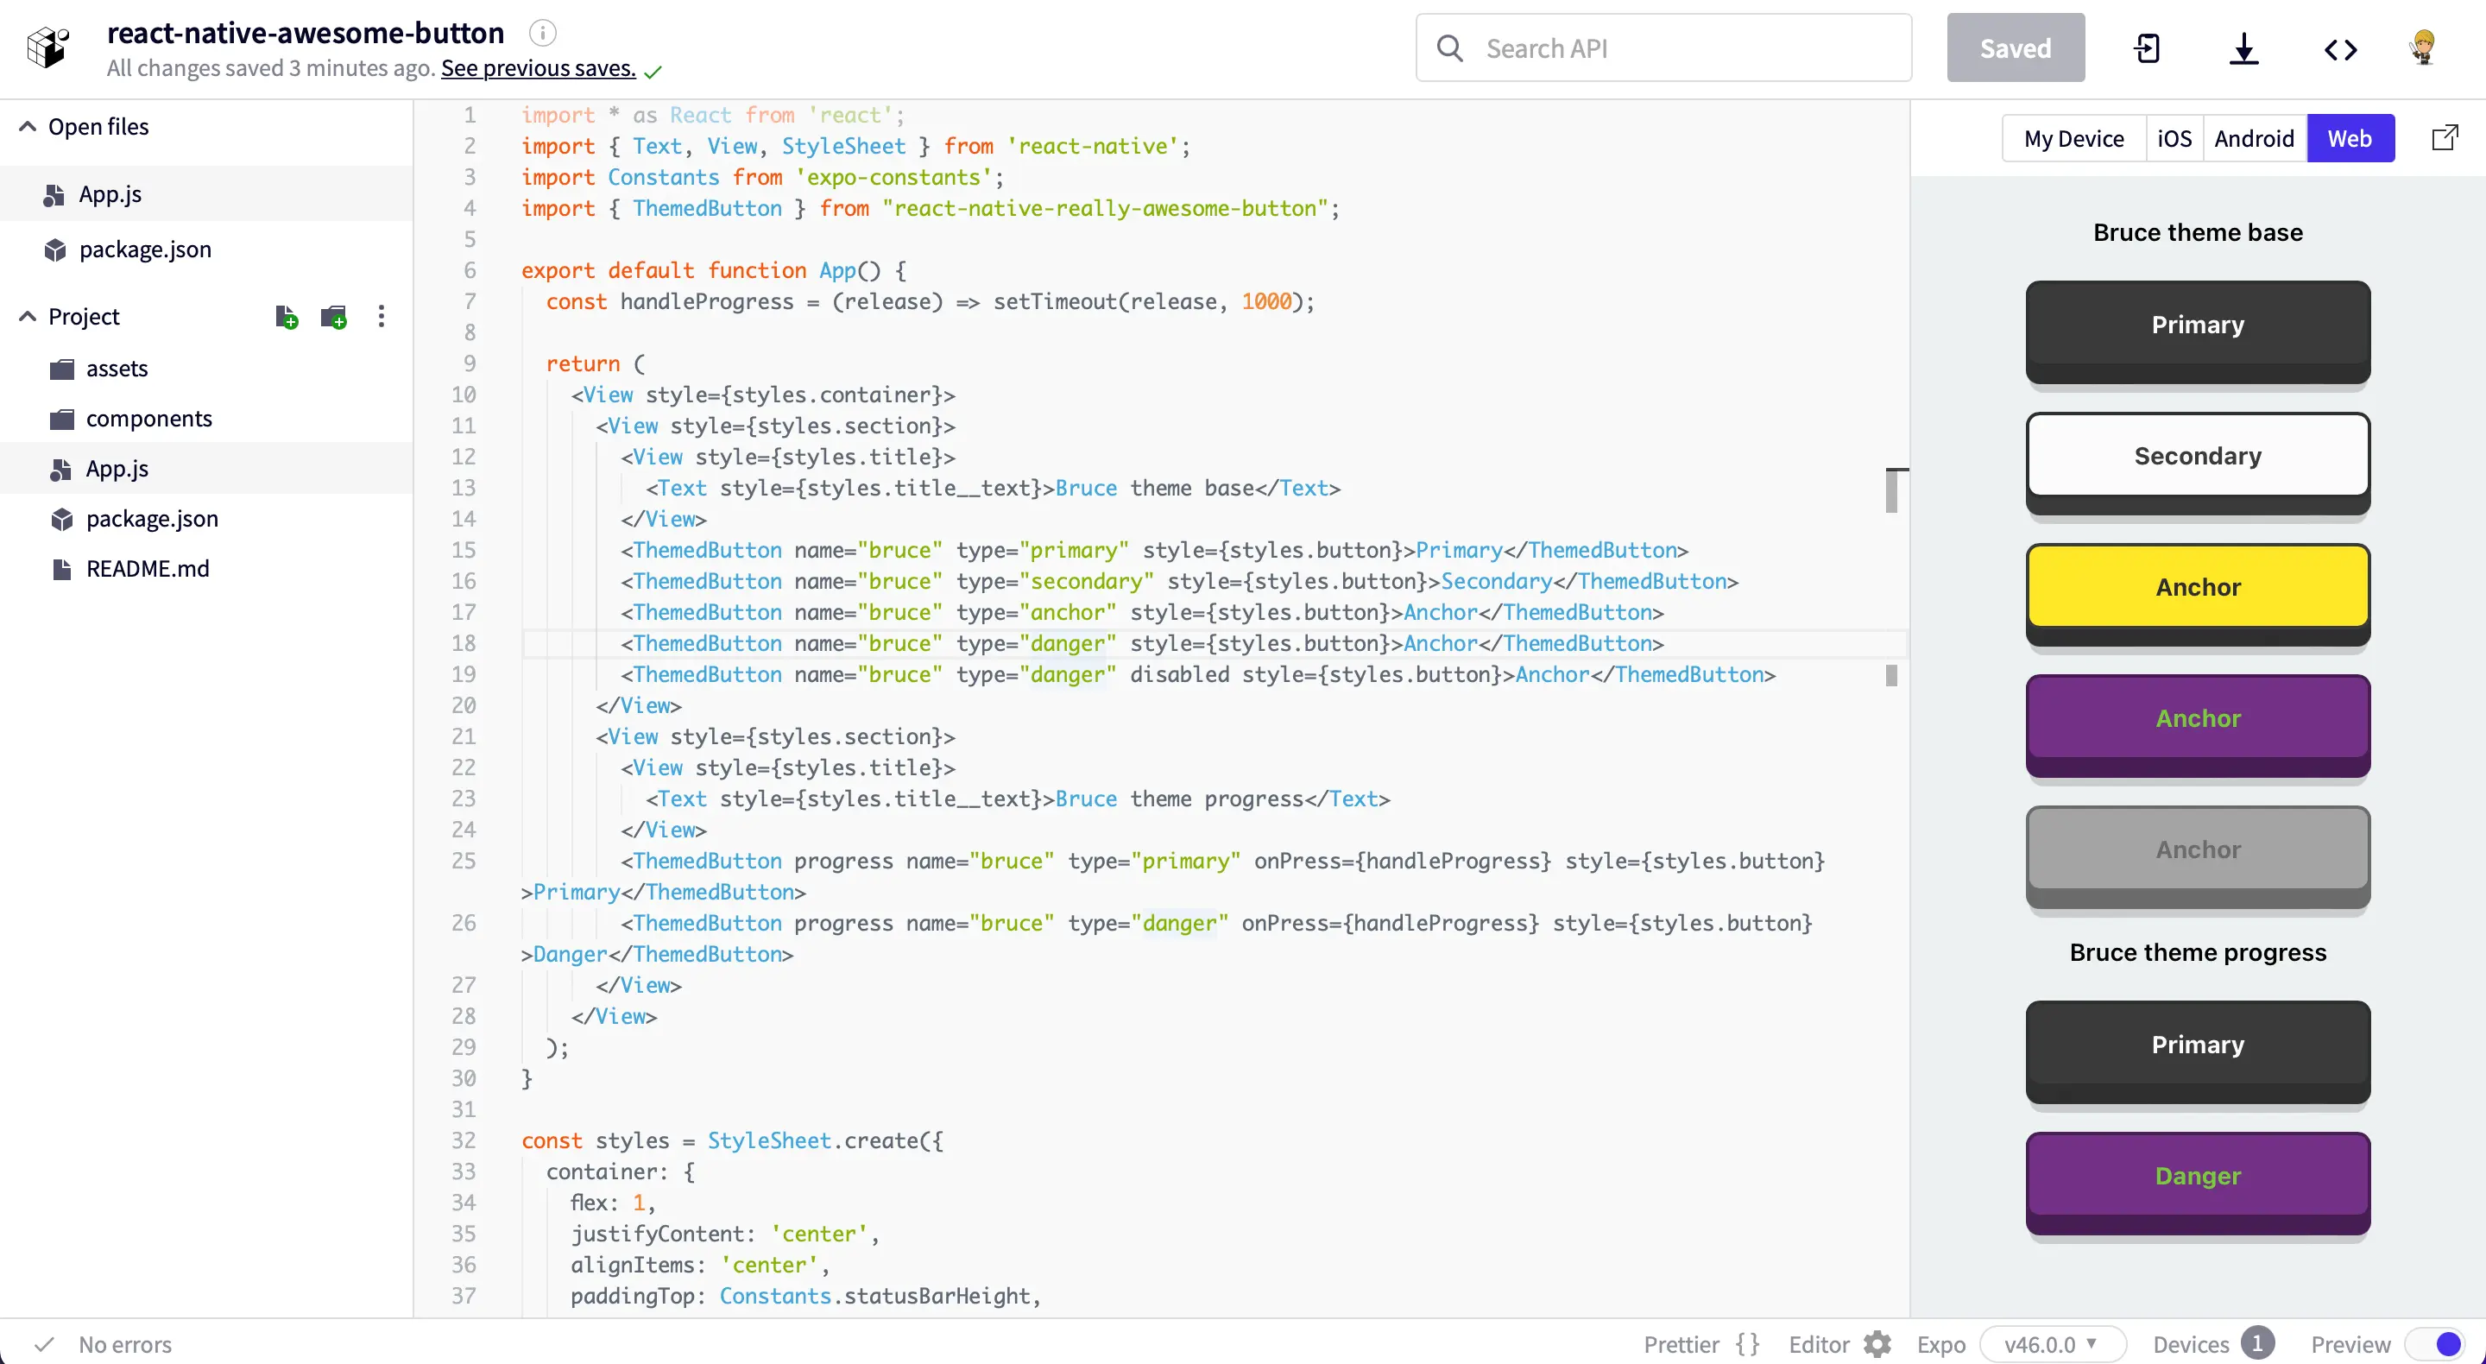The width and height of the screenshot is (2486, 1364).
Task: Switch to the Android preview tab
Action: 2254,138
